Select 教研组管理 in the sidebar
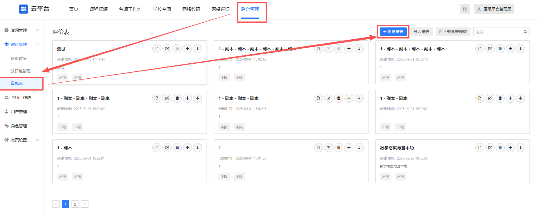538x215 pixels. (21, 71)
